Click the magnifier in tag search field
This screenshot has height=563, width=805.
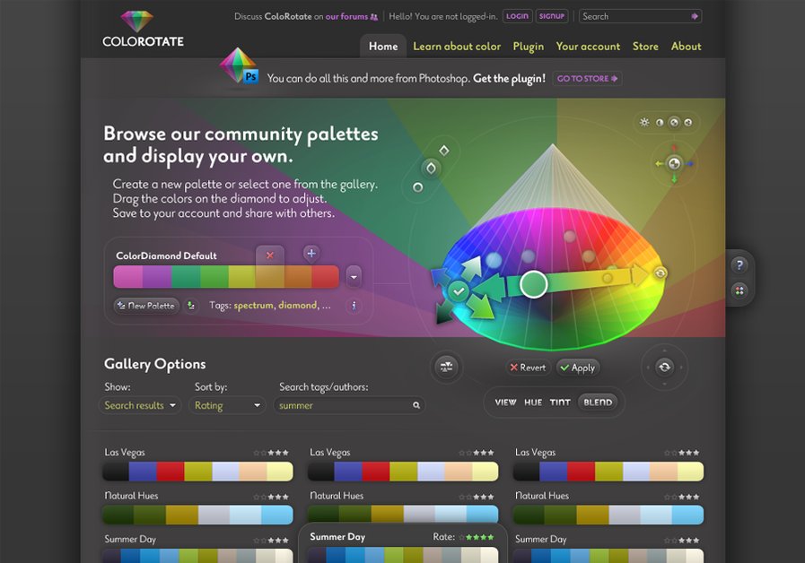[x=416, y=405]
